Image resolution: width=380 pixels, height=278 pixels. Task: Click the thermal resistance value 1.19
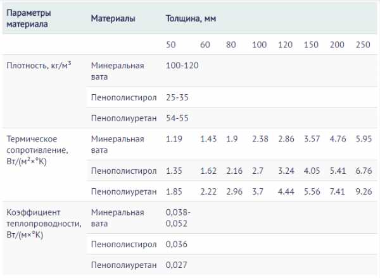[174, 139]
